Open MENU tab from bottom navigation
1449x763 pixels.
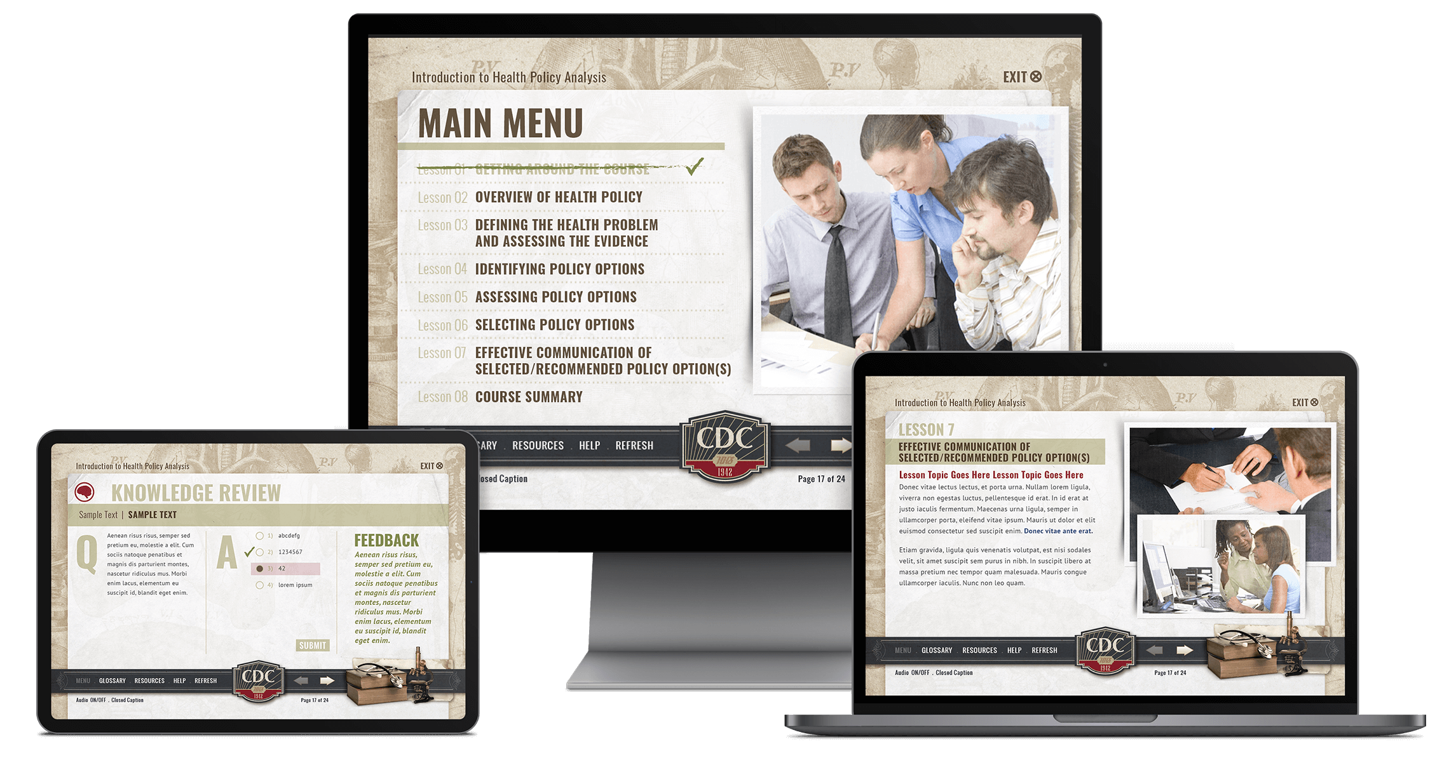click(x=83, y=682)
